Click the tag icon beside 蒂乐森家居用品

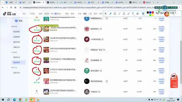click(107, 81)
